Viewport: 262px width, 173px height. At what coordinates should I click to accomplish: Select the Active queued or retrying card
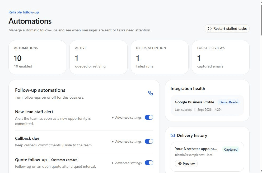[x=99, y=57]
